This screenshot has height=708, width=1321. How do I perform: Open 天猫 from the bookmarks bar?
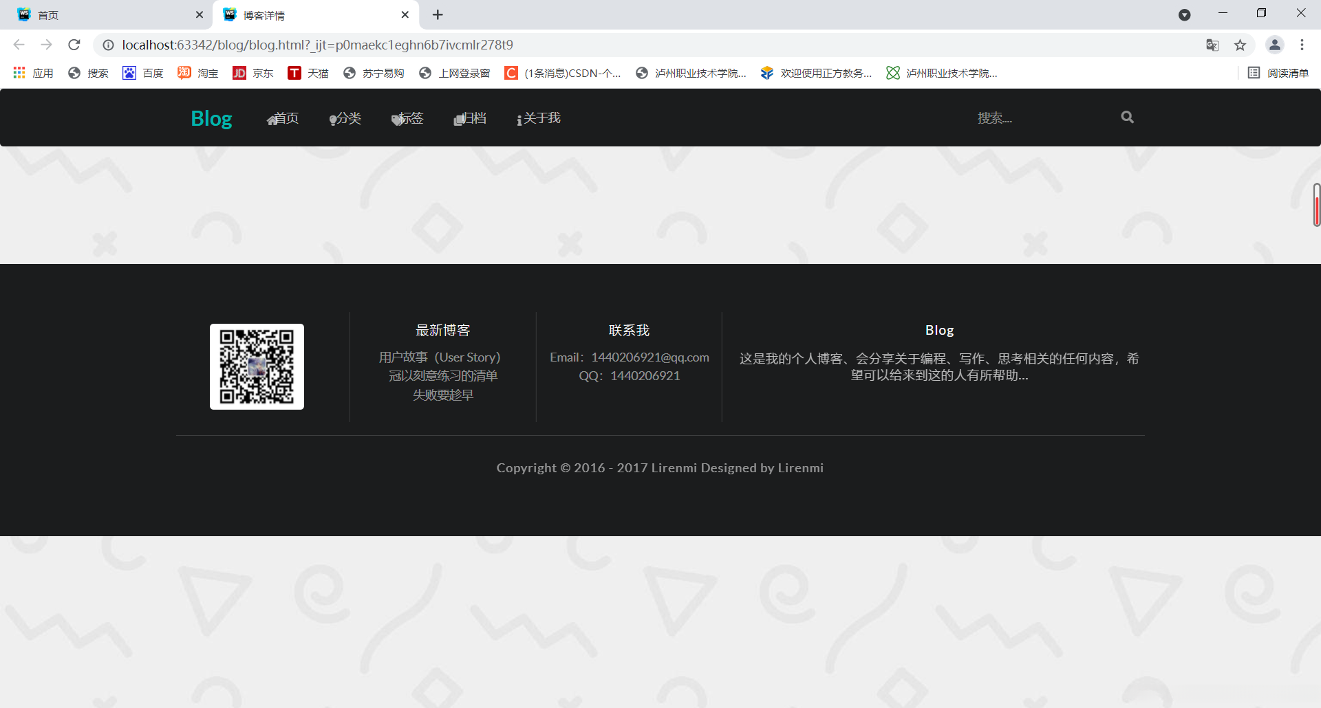pos(308,73)
